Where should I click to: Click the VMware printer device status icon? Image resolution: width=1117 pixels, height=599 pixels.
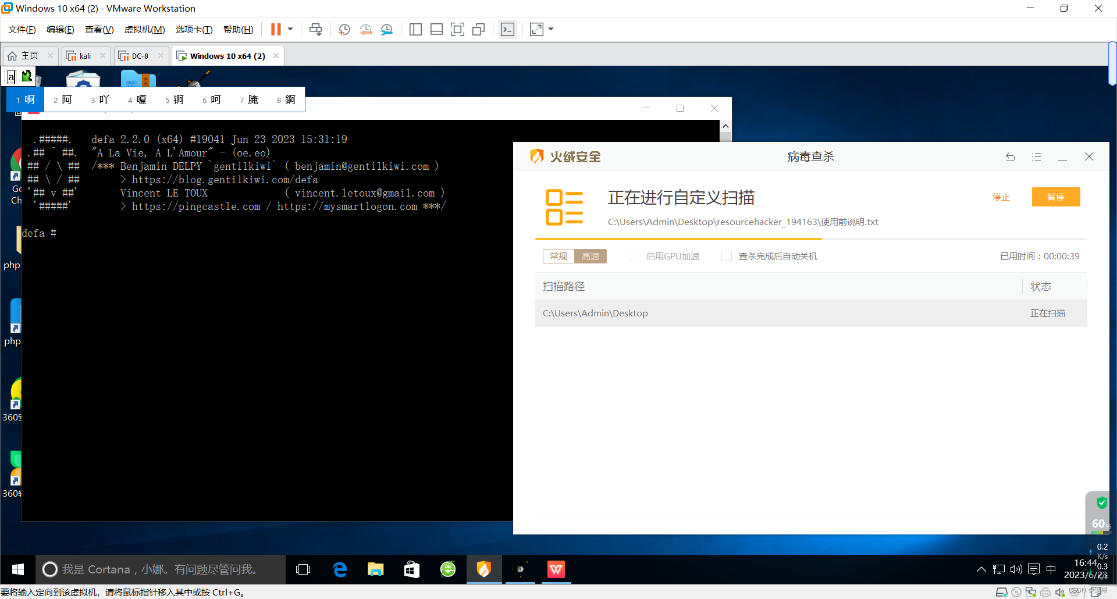[1045, 592]
